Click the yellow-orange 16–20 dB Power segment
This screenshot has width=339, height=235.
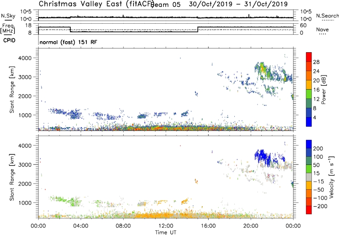[x=309, y=85]
